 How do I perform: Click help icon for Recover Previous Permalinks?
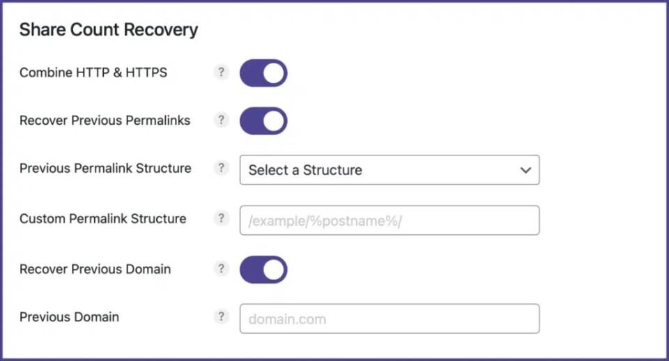(x=221, y=120)
